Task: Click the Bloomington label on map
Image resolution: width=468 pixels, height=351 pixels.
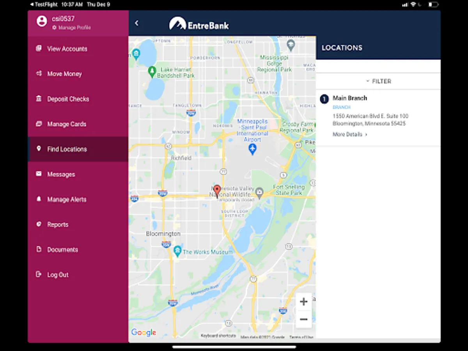Action: tap(163, 234)
